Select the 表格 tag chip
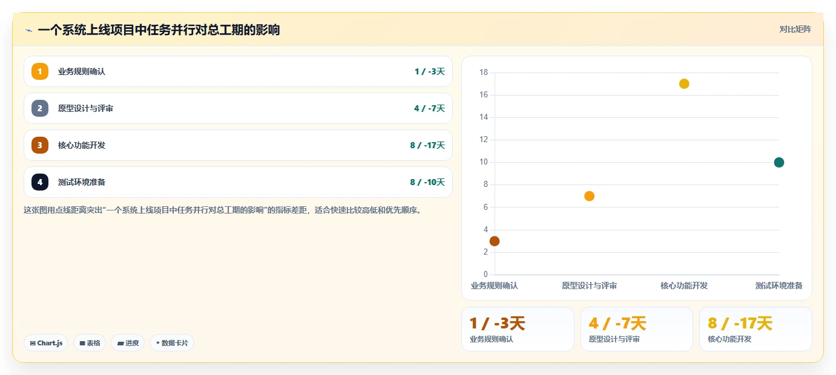 (x=90, y=343)
